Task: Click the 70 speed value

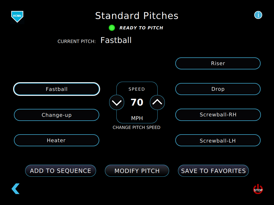Action: [x=137, y=102]
